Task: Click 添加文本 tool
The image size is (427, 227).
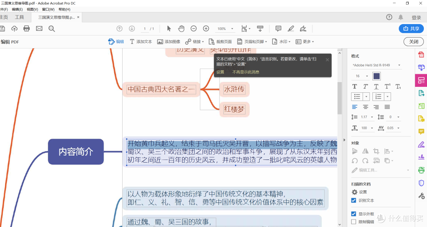Action: [x=140, y=41]
